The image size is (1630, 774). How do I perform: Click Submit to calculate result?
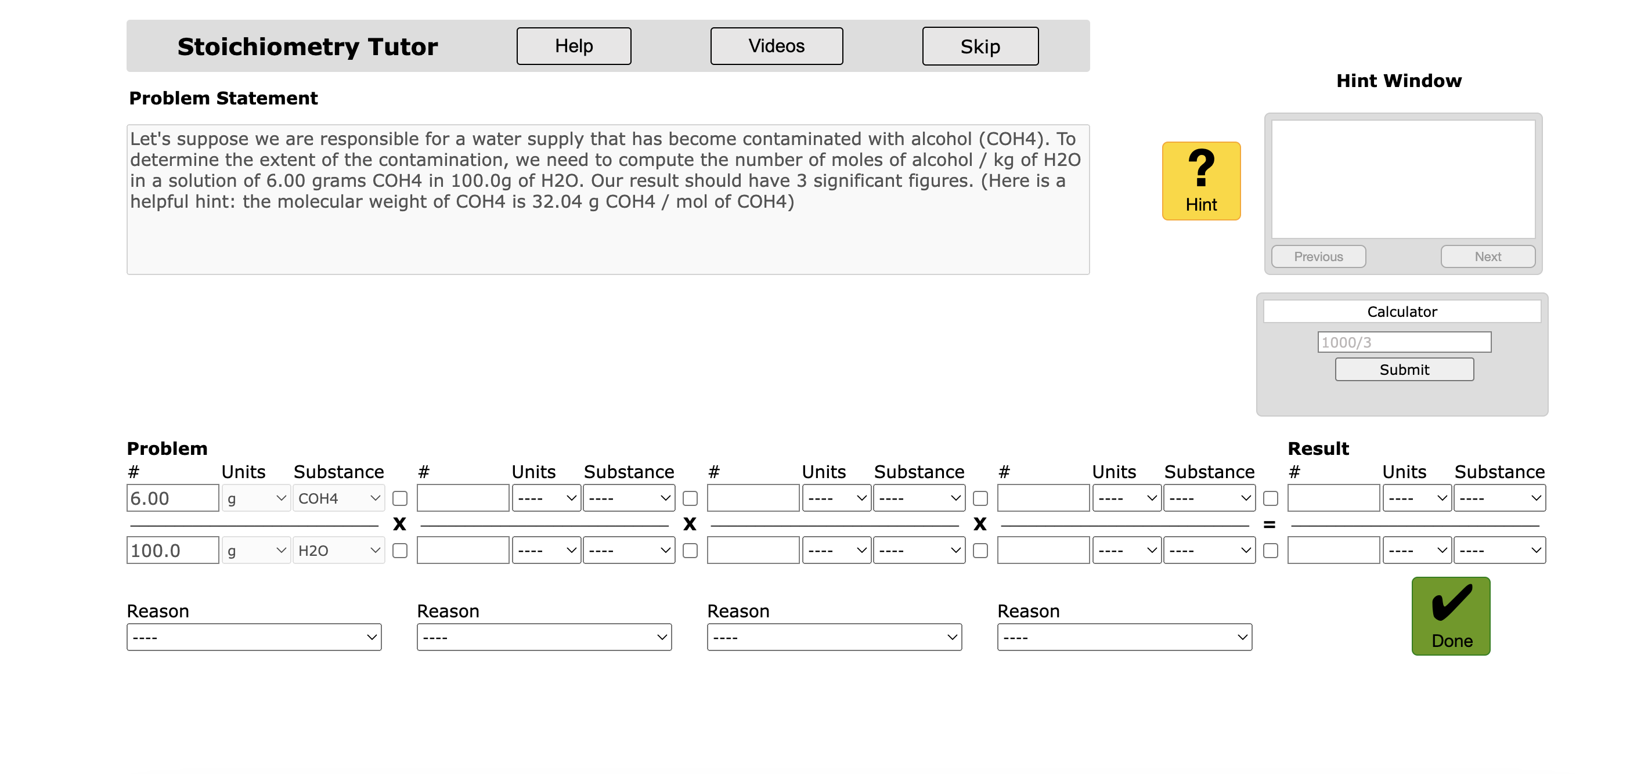pyautogui.click(x=1404, y=369)
